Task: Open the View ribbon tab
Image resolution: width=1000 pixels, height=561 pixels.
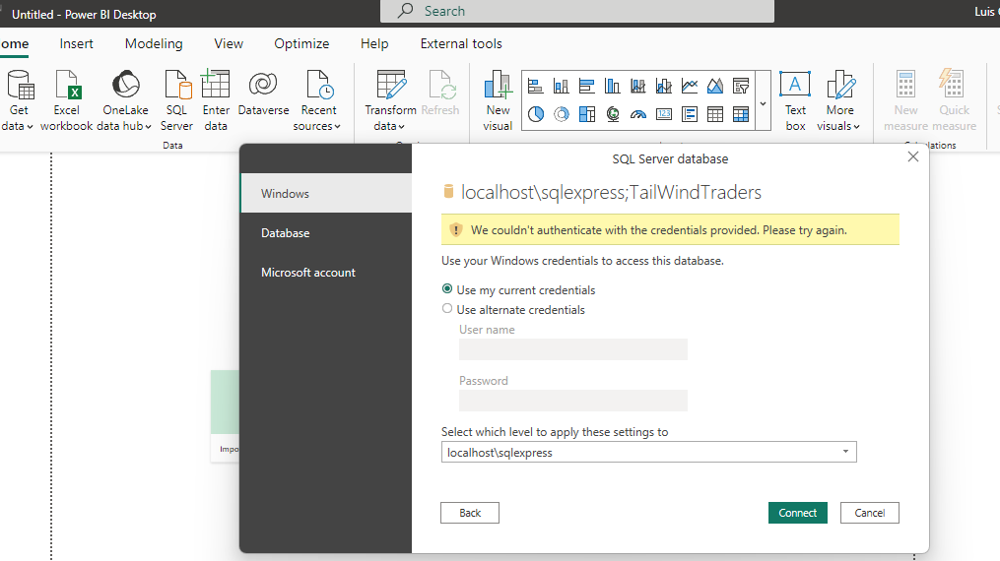Action: pos(229,44)
